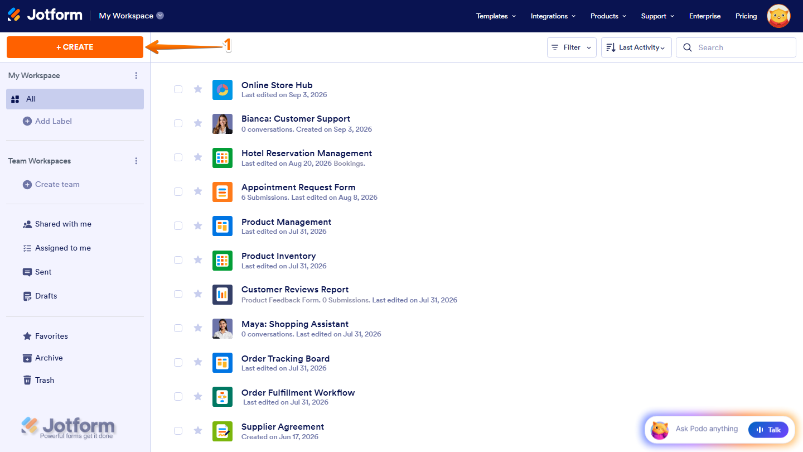Expand the Templates menu
Image resolution: width=803 pixels, height=452 pixels.
tap(496, 16)
